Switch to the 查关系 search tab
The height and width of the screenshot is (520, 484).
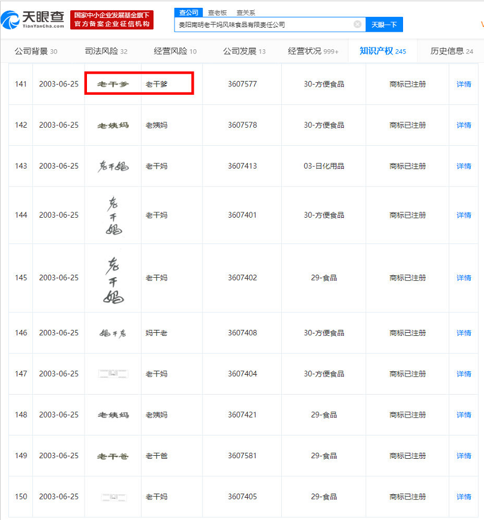pos(245,12)
